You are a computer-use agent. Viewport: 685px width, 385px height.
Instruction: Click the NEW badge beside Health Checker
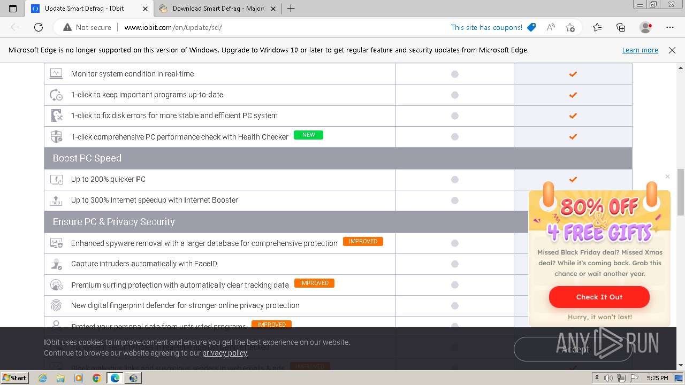(x=309, y=135)
